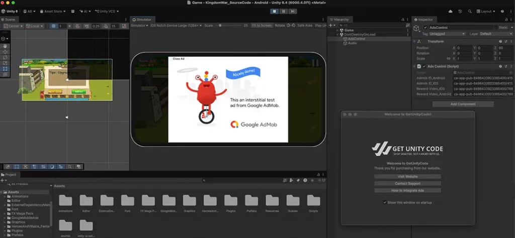Click the lock icon on Inspector panel
515x238 pixels.
pos(506,20)
